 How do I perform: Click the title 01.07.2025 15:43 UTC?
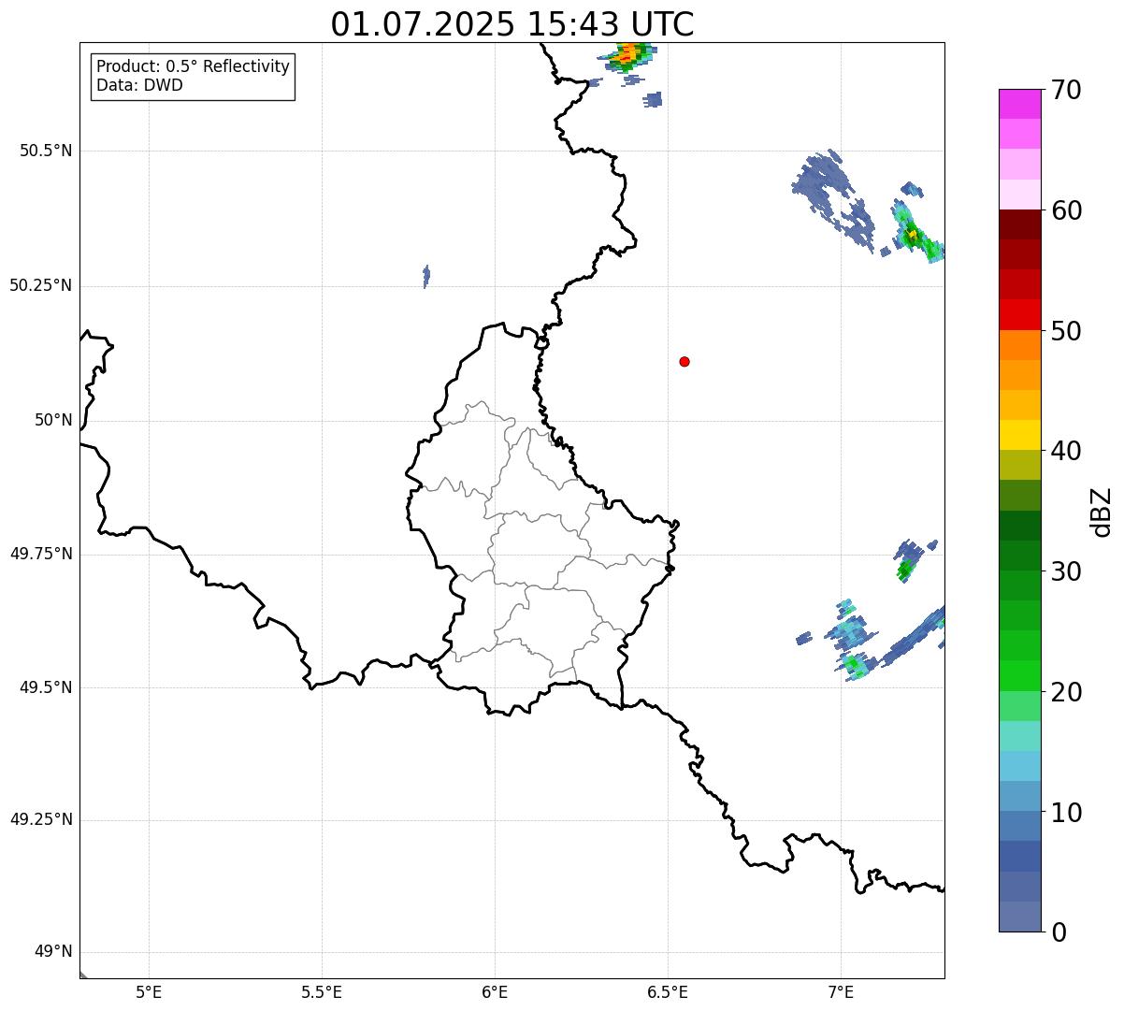[512, 24]
